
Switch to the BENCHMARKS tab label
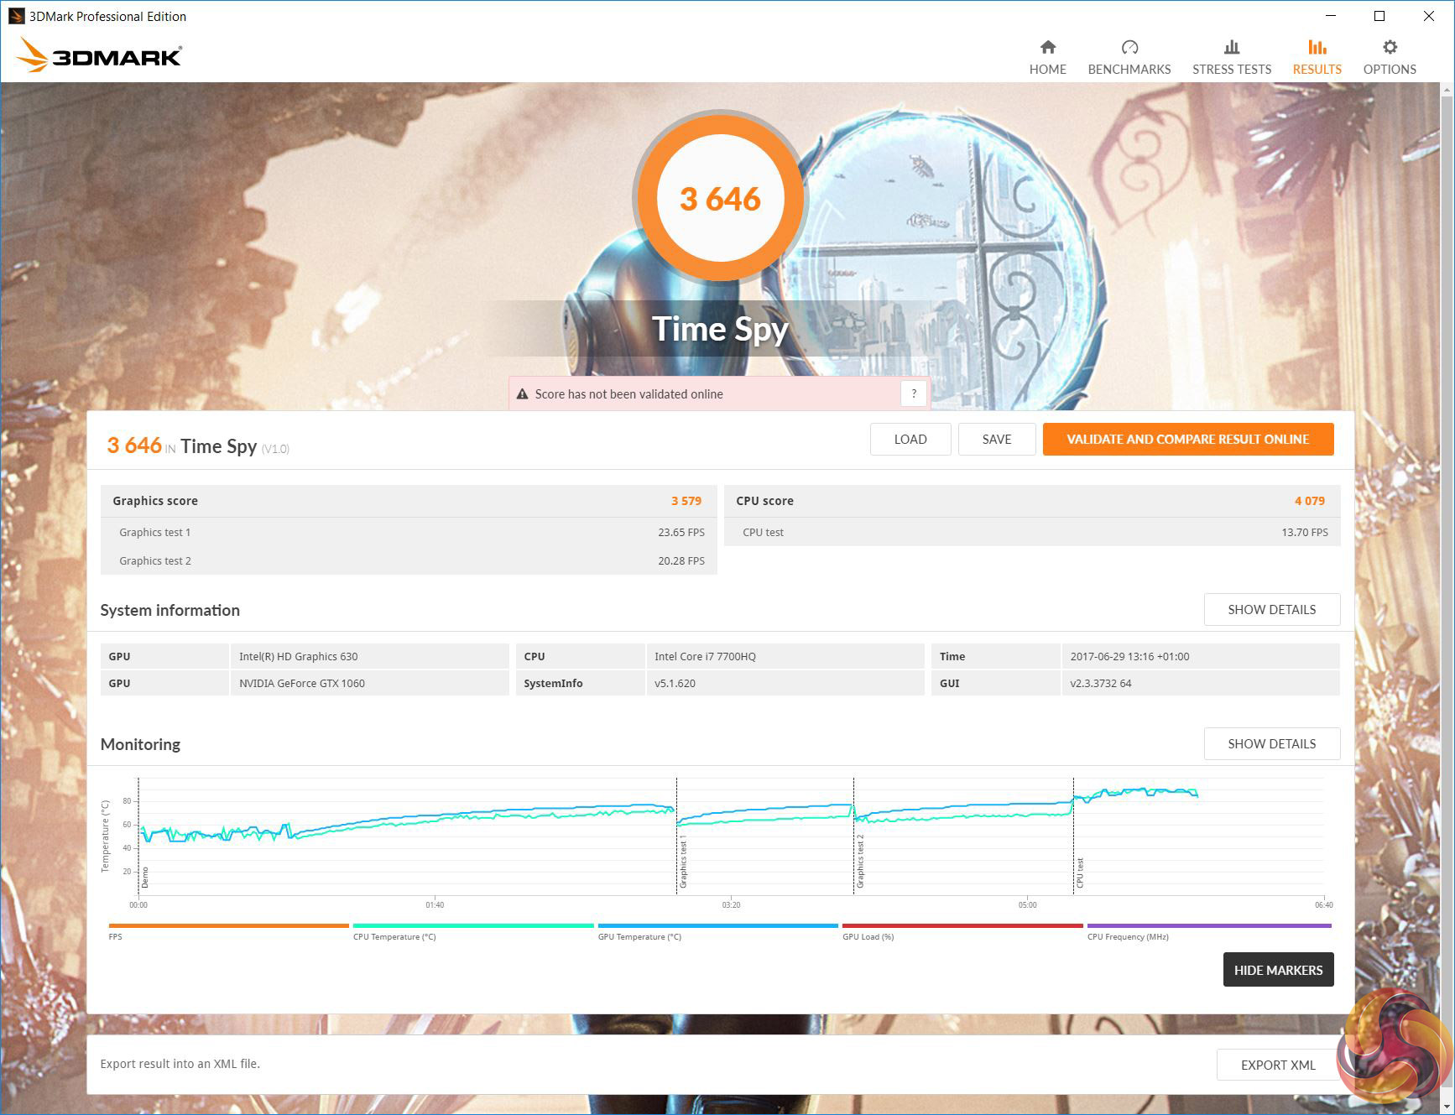pos(1129,70)
